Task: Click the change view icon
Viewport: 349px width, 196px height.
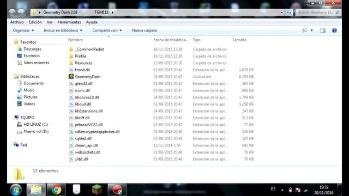Action: click(305, 30)
